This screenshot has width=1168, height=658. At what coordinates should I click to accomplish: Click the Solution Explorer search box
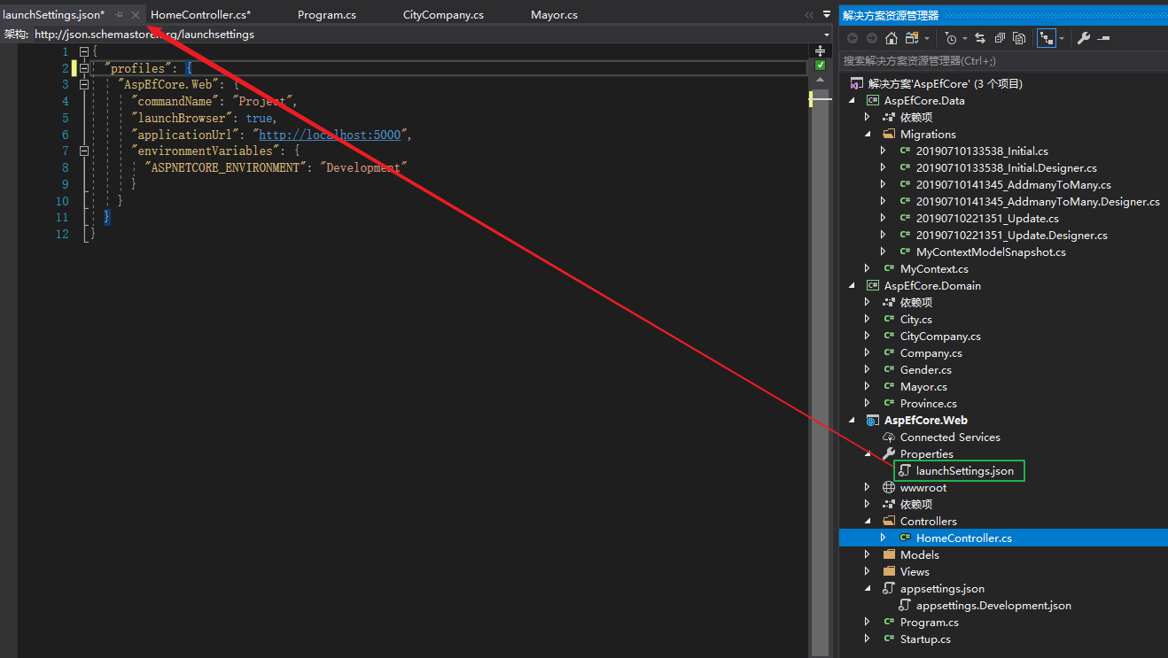click(1001, 61)
